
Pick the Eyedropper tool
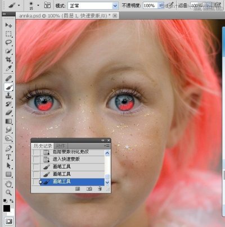click(x=8, y=69)
